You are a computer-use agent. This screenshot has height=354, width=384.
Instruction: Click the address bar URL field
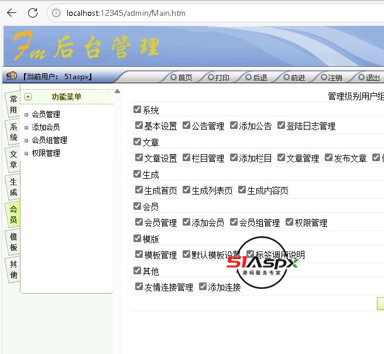(x=215, y=13)
